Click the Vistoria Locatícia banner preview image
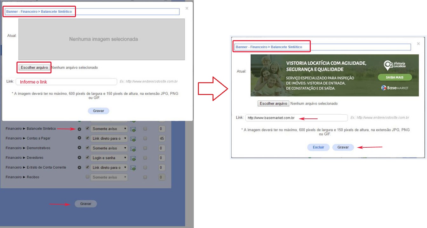 click(335, 76)
